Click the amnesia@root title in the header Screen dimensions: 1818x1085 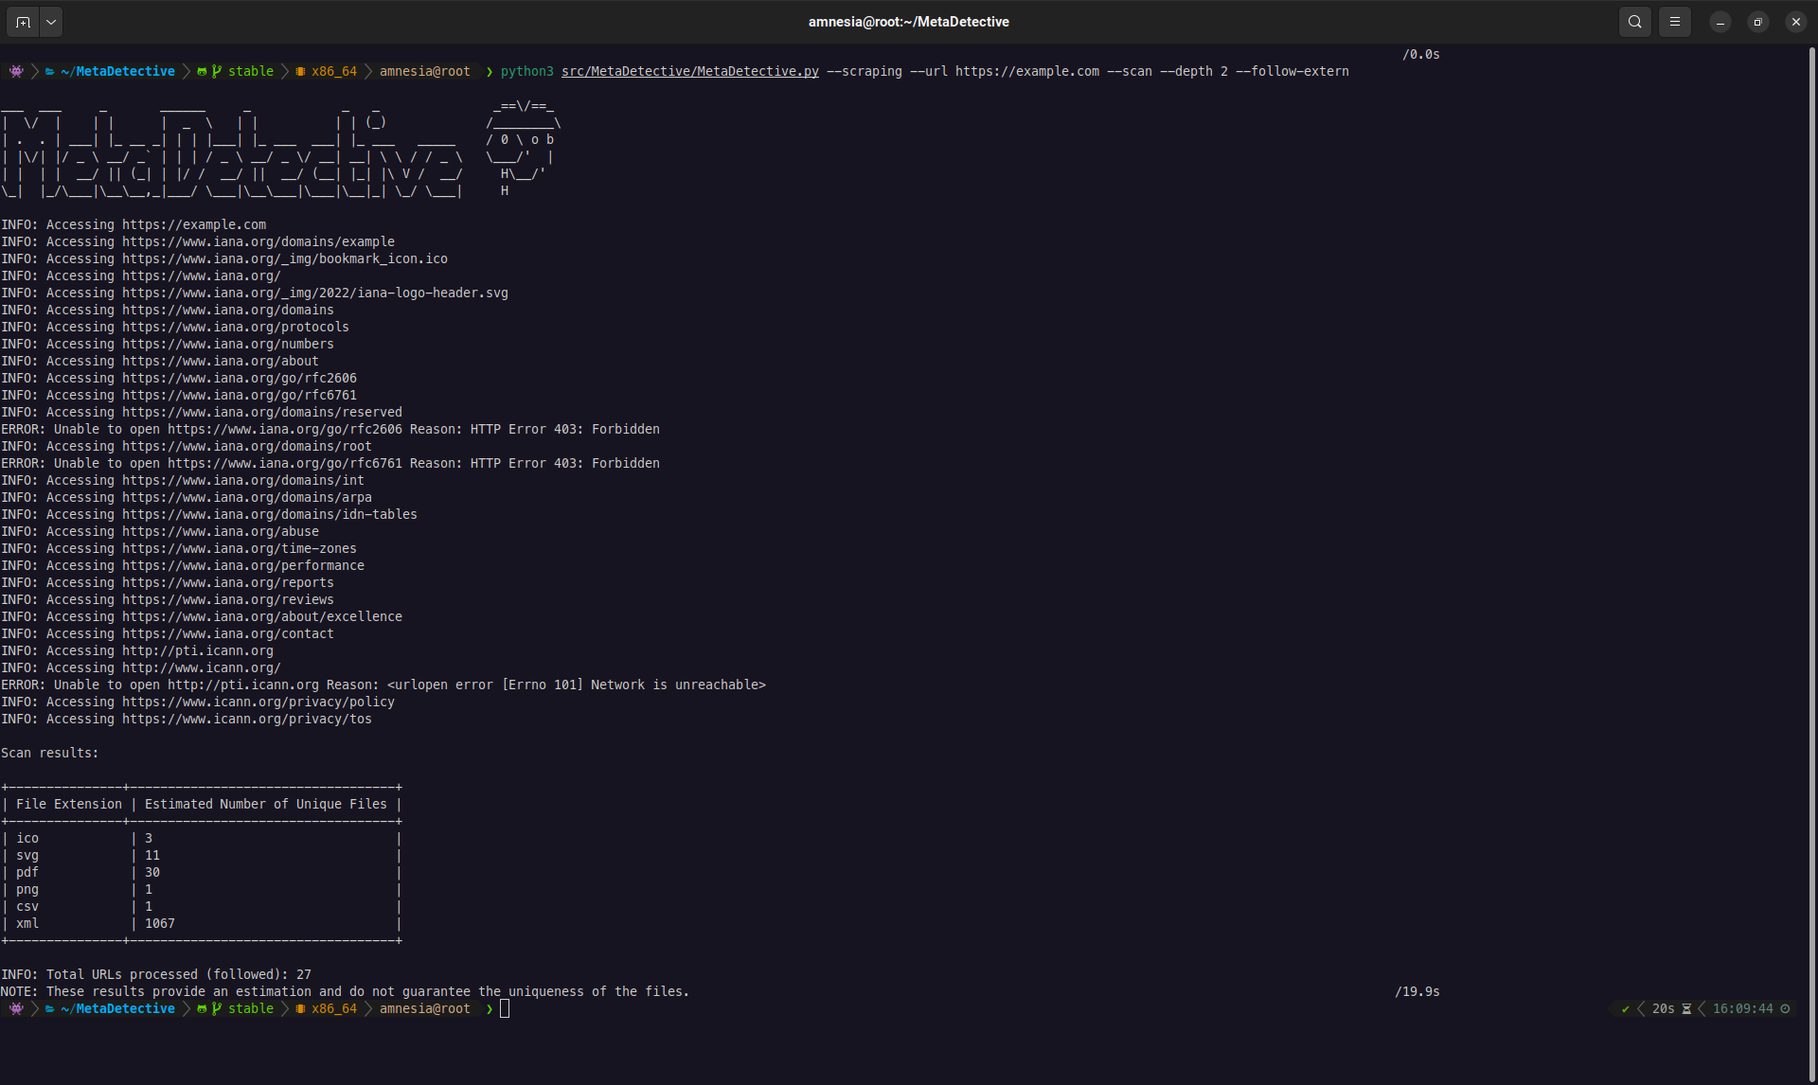tap(908, 21)
